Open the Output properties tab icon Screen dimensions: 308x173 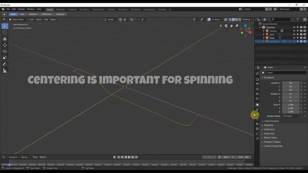point(257,84)
